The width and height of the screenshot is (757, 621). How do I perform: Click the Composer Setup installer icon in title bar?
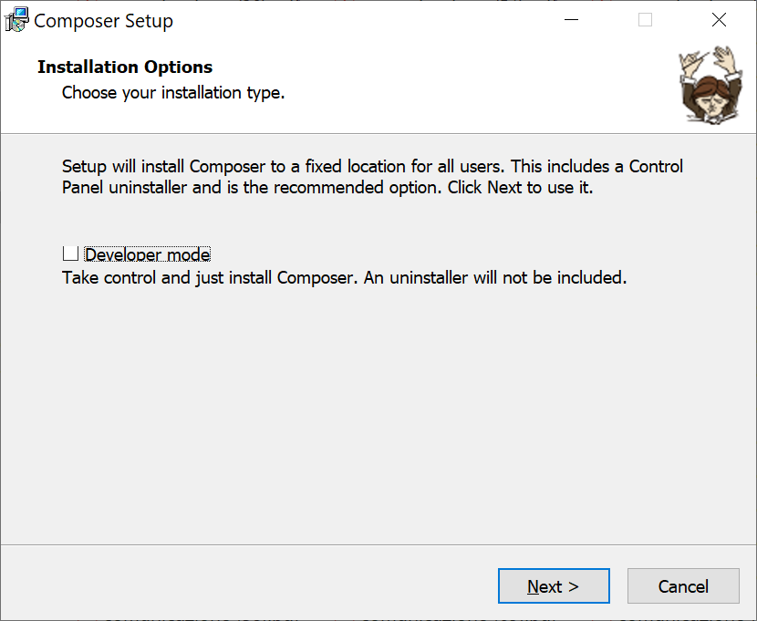16,20
